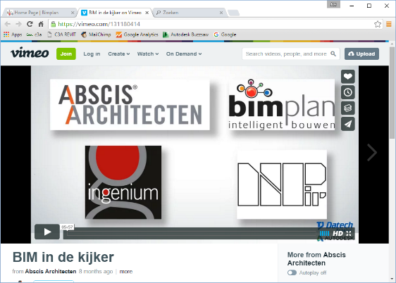Open C3A REVIT bookmark
This screenshot has height=283, width=396.
coord(62,34)
